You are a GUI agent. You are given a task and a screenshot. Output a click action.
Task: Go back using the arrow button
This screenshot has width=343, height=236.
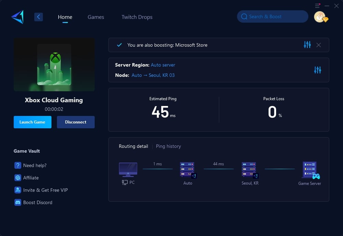pyautogui.click(x=38, y=17)
